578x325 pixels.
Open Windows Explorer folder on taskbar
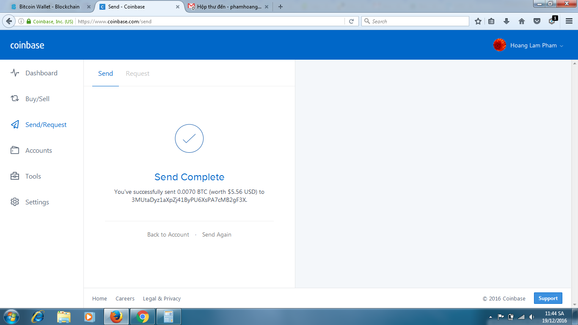(x=64, y=317)
